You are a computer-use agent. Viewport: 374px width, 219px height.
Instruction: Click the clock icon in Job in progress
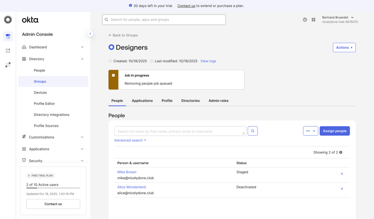(x=113, y=75)
